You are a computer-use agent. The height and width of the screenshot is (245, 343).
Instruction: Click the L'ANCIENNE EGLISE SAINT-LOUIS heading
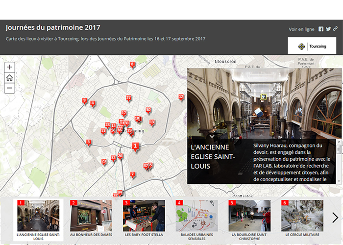tap(213, 157)
